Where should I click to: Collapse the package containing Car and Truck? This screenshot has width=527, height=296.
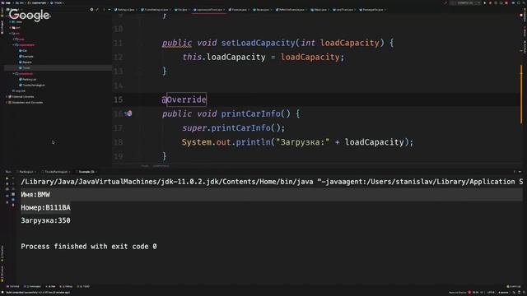tap(13, 45)
